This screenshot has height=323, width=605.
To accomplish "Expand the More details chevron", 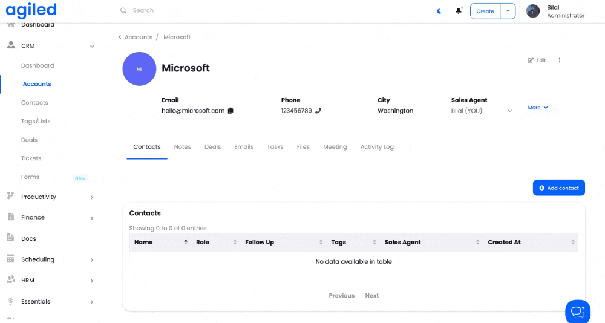I will coord(546,108).
